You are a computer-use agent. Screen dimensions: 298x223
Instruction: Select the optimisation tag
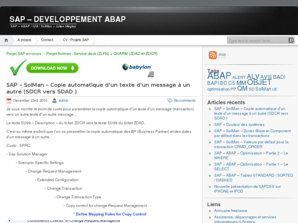pyautogui.click(x=218, y=89)
